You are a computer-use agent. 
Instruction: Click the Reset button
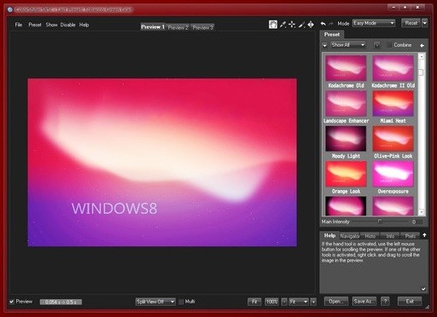411,23
